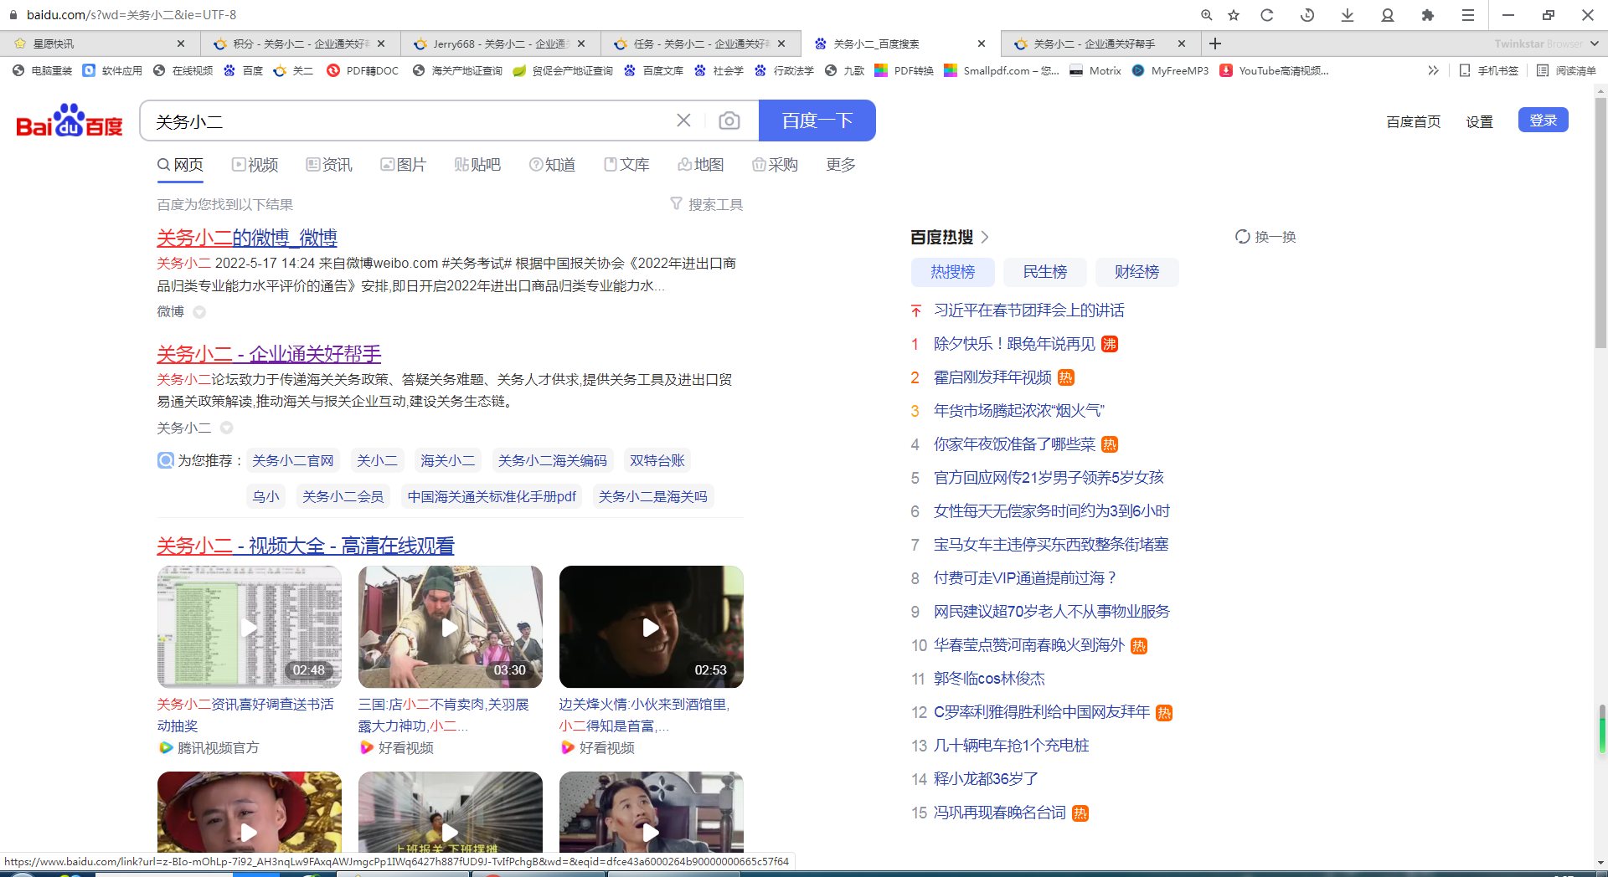Click suggestion 中国海关通关标准化手册pdf
Screen dimensions: 1608x877
[492, 496]
